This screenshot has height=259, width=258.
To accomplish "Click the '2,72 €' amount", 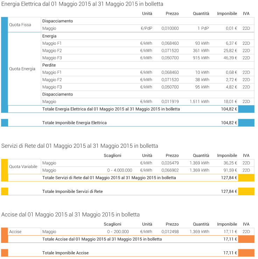I will click(x=231, y=79).
